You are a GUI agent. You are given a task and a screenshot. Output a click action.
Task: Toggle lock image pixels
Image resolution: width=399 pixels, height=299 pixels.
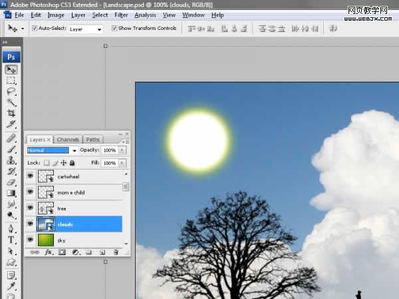pyautogui.click(x=55, y=163)
